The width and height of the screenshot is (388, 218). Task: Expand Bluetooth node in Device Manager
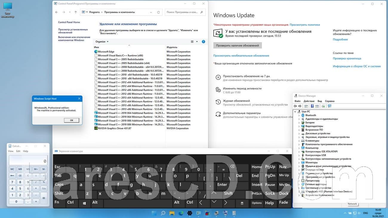pos(299,115)
